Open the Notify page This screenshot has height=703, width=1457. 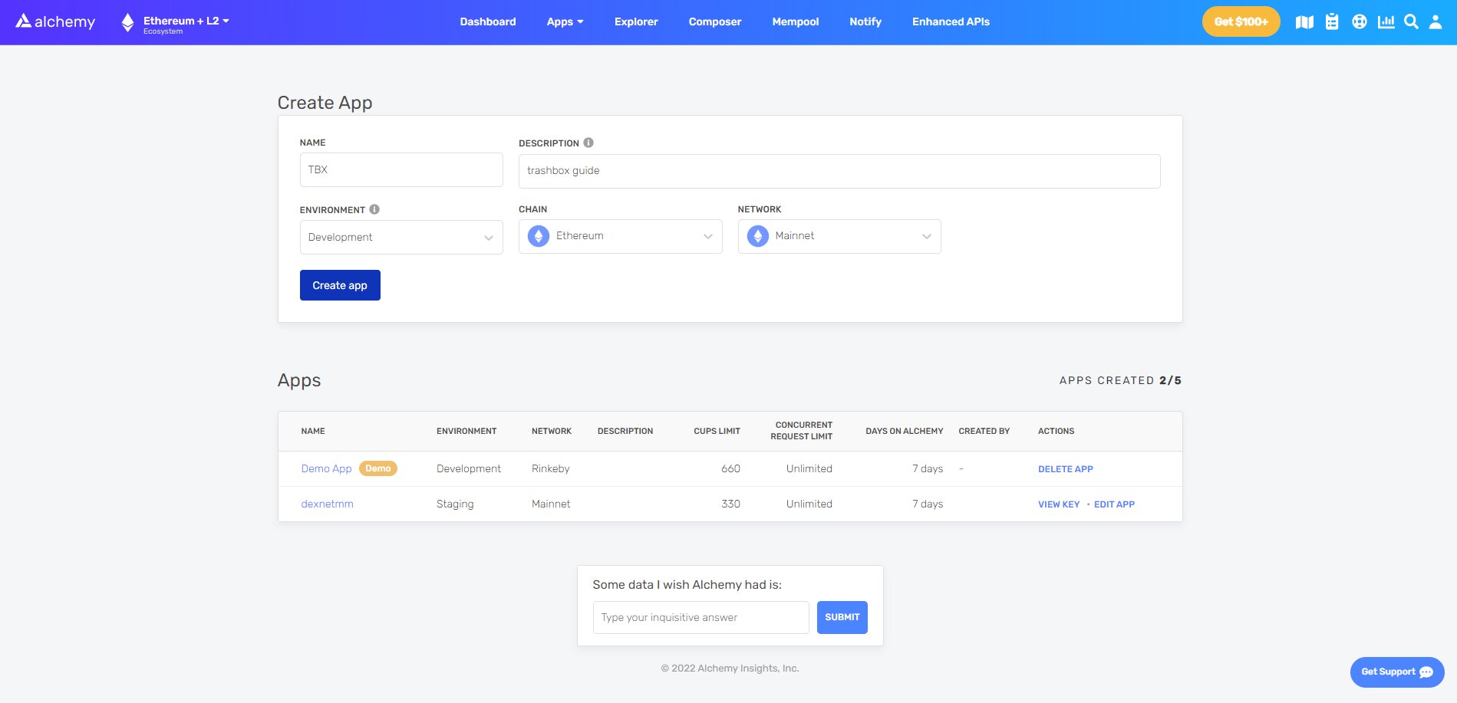865,21
